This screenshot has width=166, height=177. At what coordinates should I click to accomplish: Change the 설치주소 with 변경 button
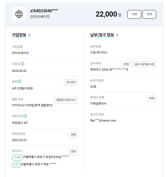[x=73, y=152]
